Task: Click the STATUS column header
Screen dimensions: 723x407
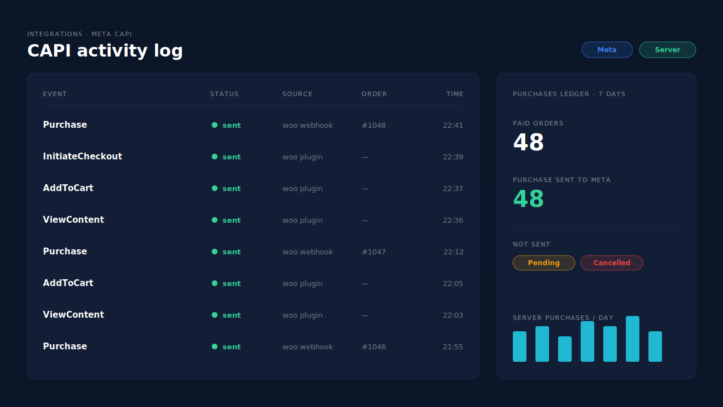Action: 224,94
